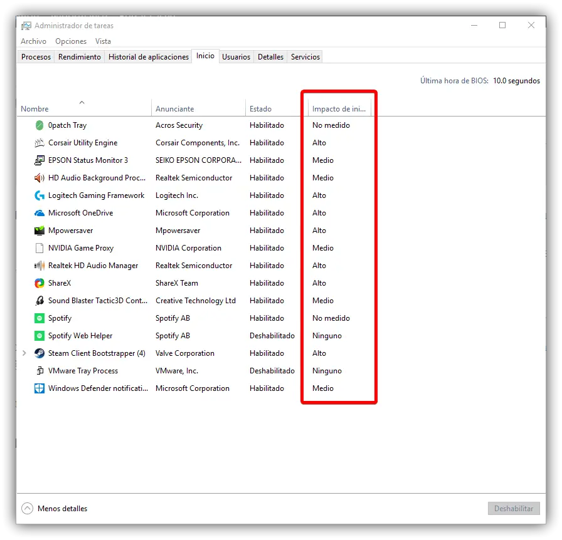Click the Steam Client Bootstrapper icon

(40, 353)
